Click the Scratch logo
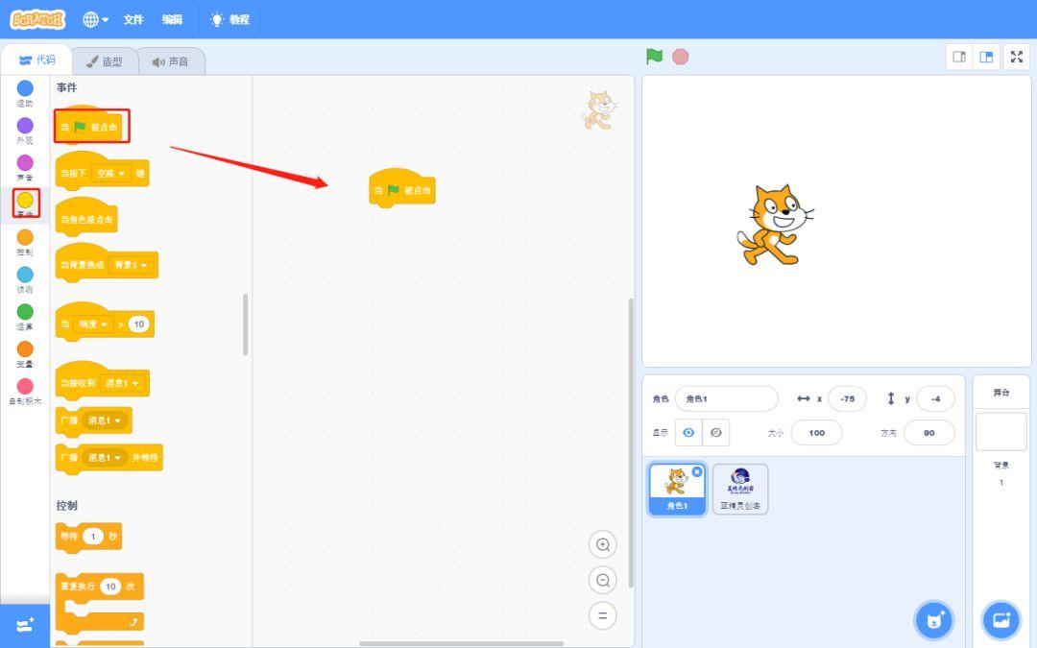This screenshot has width=1037, height=648. point(37,19)
